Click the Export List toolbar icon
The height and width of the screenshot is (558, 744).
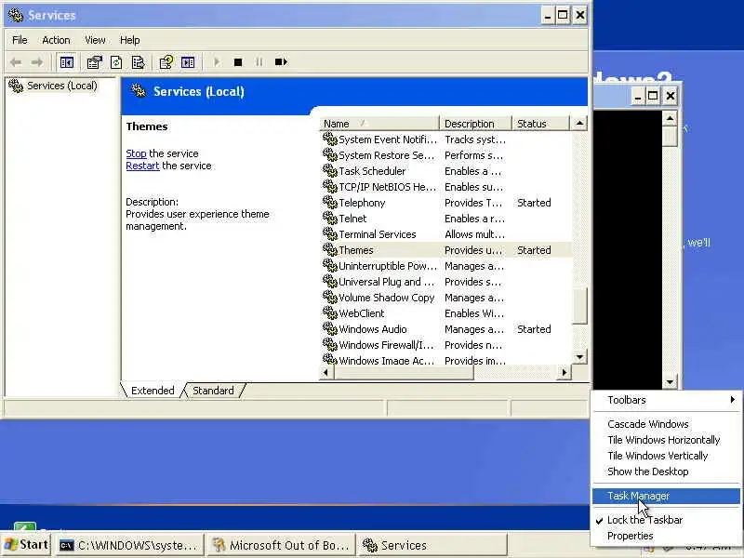[x=138, y=62]
